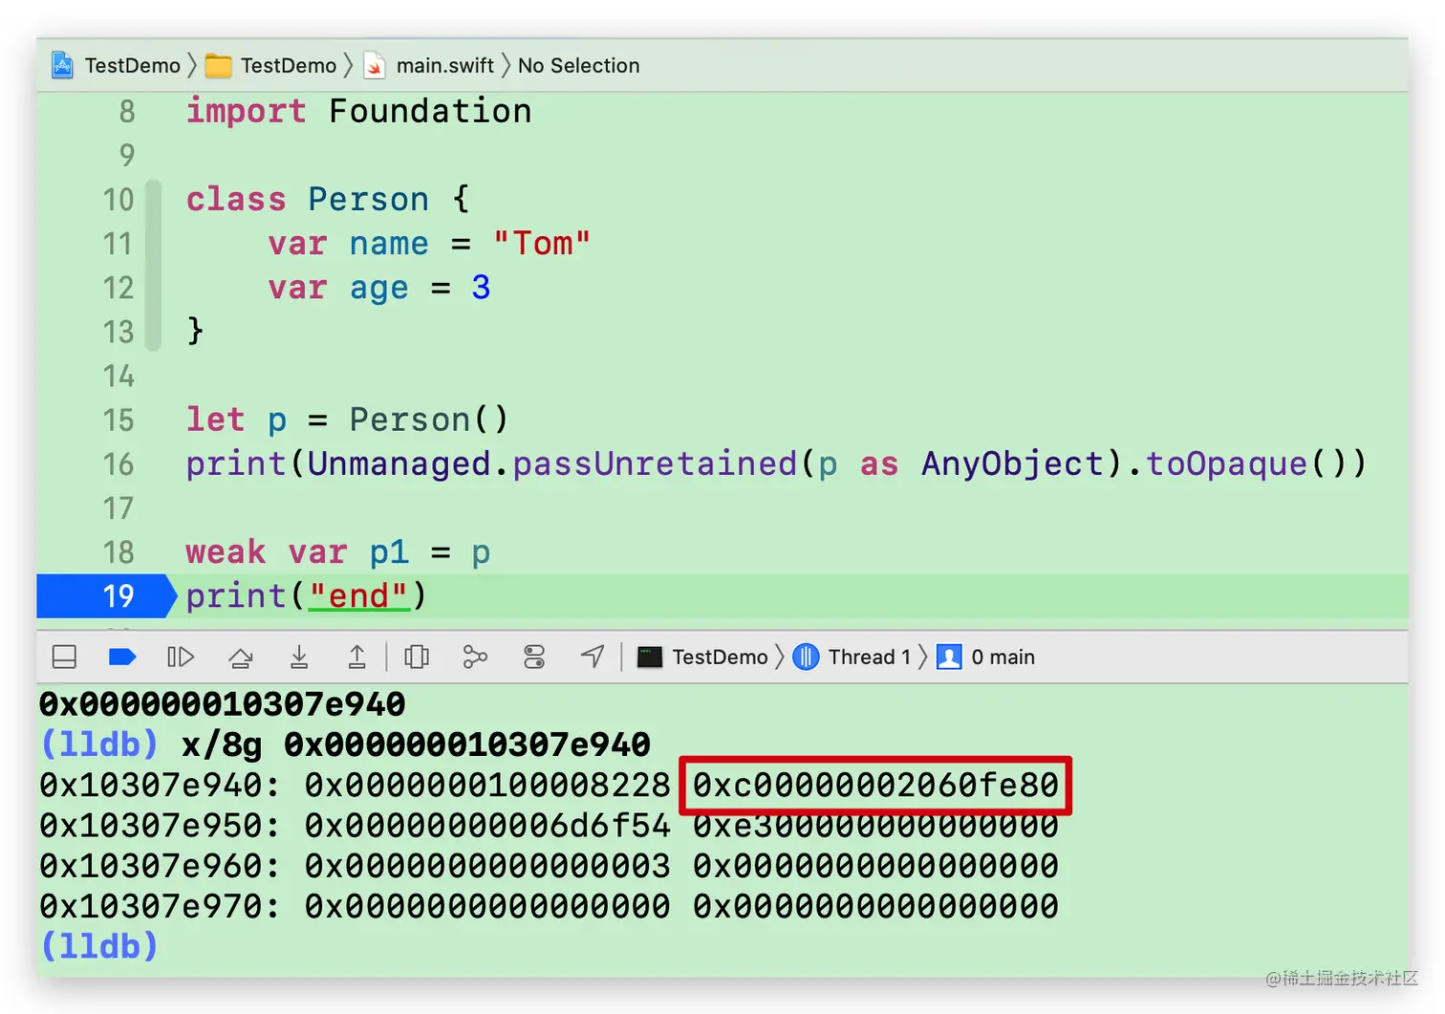Click the Unmanaged type on line 16
The width and height of the screenshot is (1445, 1014).
coord(399,464)
